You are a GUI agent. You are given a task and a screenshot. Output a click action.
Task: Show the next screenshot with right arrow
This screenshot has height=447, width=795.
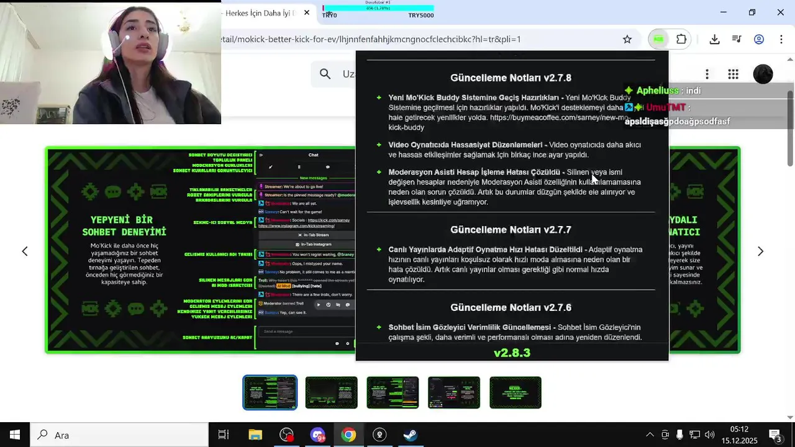tap(760, 251)
